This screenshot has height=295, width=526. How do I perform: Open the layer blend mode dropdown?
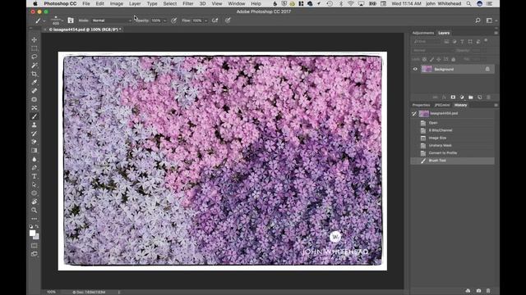coord(433,51)
